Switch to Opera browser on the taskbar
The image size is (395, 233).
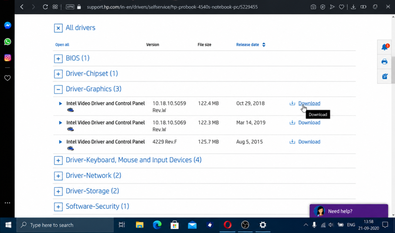pyautogui.click(x=228, y=225)
